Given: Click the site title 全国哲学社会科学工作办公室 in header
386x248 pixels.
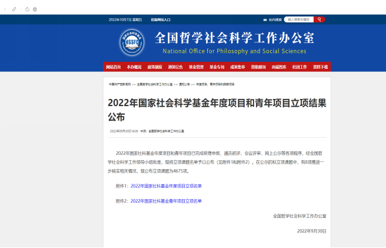Looking at the screenshot, I should (x=234, y=38).
